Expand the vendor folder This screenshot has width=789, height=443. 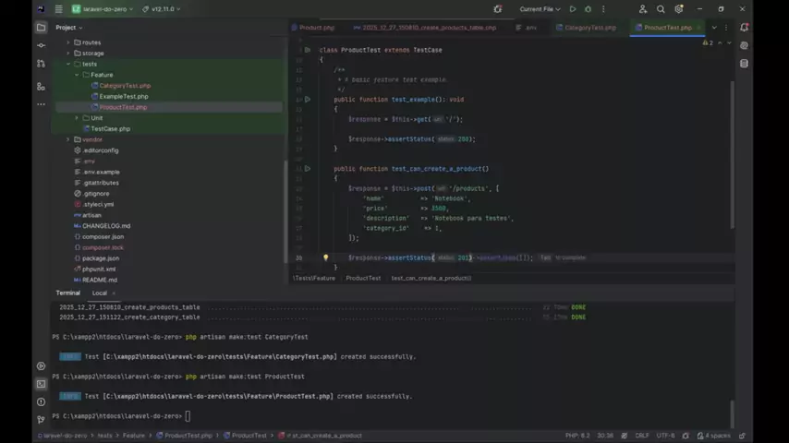68,139
